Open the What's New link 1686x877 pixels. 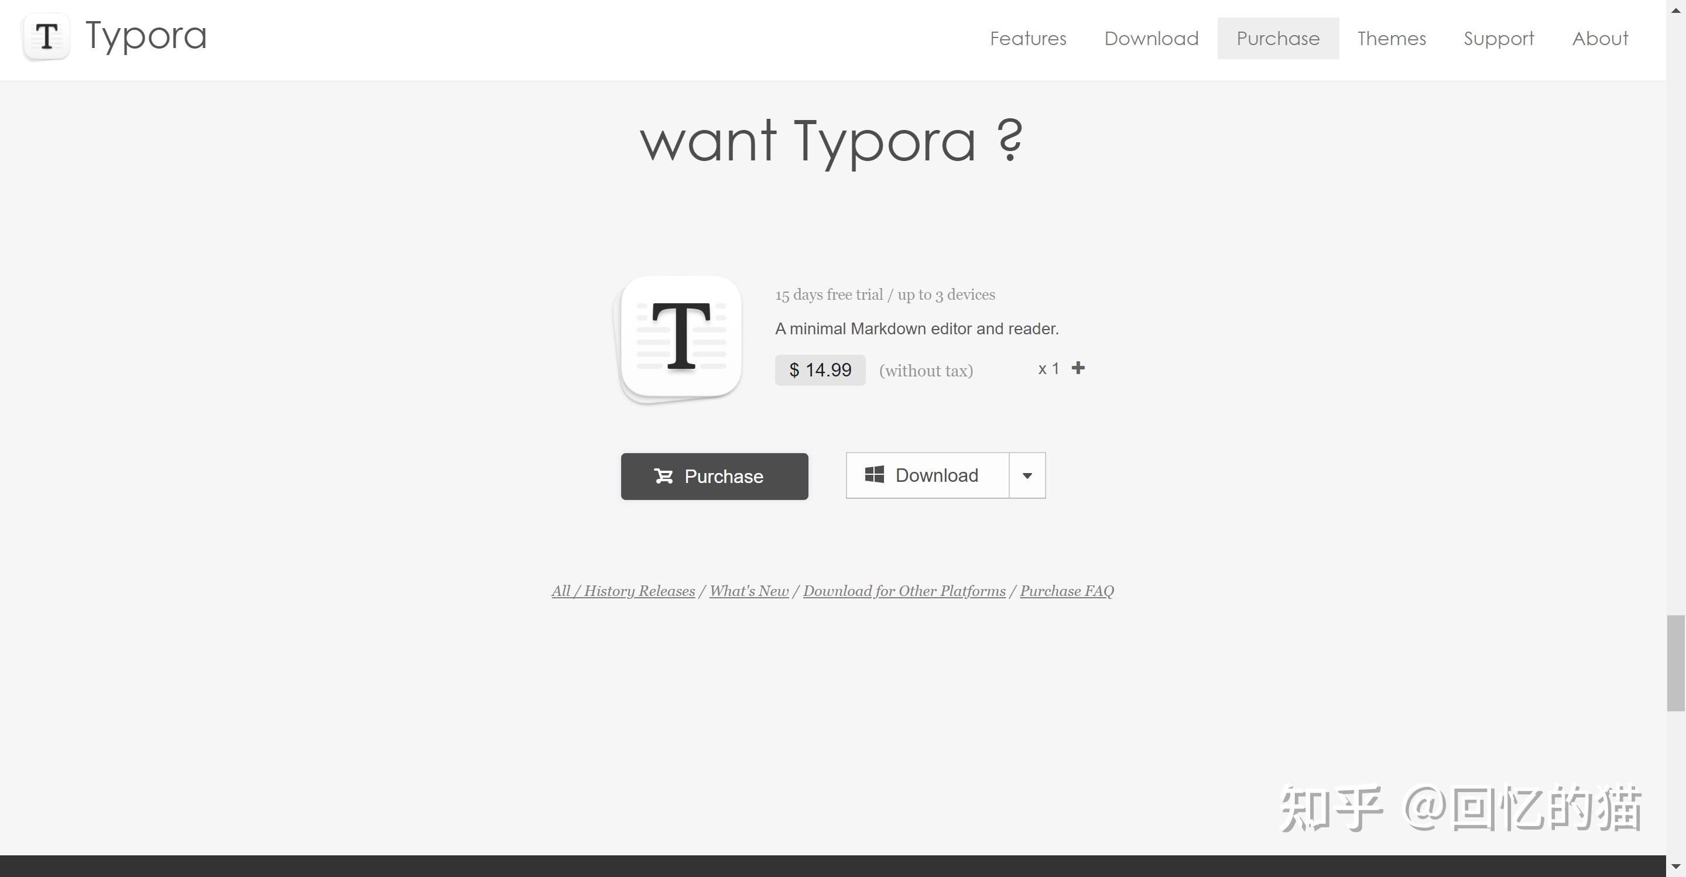pyautogui.click(x=749, y=591)
